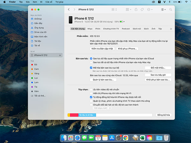Open the 128 kbps AAC bitrate dropdown

point(102,108)
